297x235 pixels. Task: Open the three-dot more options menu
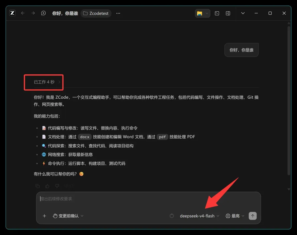pyautogui.click(x=118, y=13)
